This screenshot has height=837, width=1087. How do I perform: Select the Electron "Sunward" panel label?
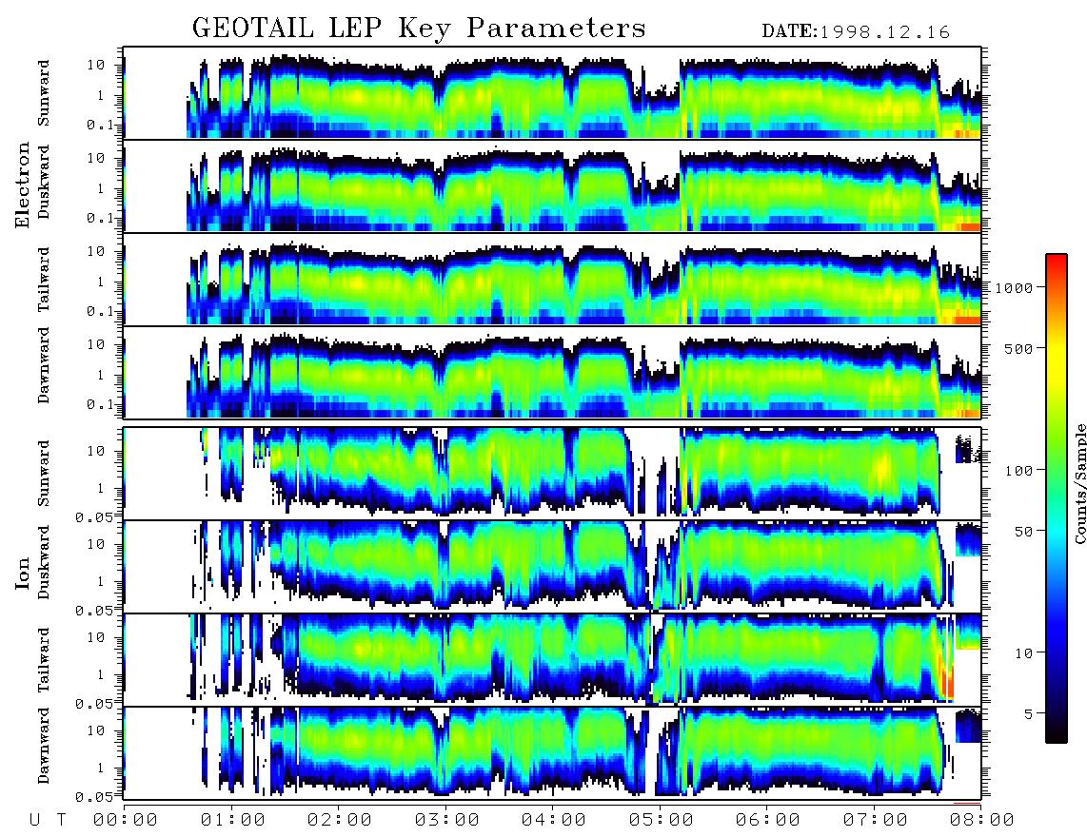tap(44, 92)
